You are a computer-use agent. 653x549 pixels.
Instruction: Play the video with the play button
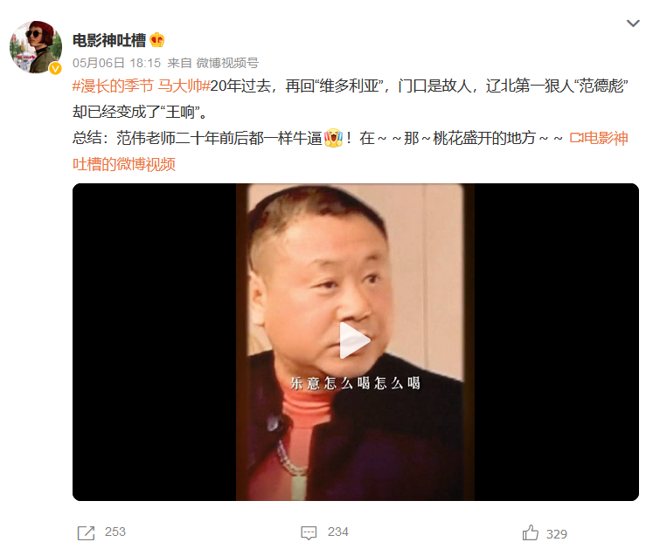tap(355, 340)
